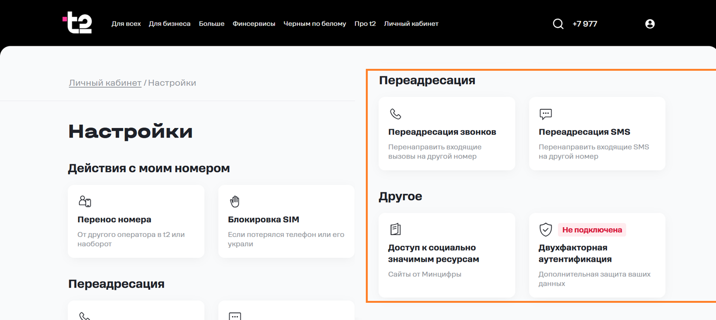Open the Для бизнеса menu
This screenshot has height=320, width=716.
pyautogui.click(x=169, y=24)
